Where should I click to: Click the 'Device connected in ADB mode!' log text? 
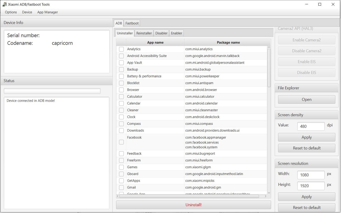(x=31, y=101)
